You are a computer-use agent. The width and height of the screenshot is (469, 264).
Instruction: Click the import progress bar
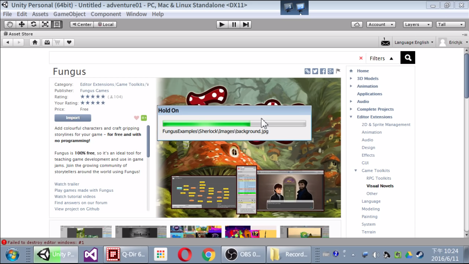(234, 123)
